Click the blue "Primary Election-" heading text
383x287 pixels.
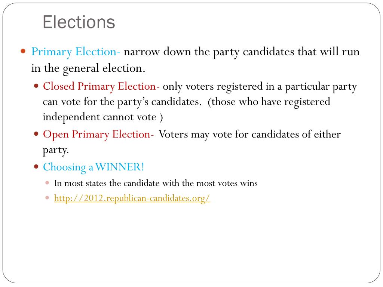click(x=76, y=52)
